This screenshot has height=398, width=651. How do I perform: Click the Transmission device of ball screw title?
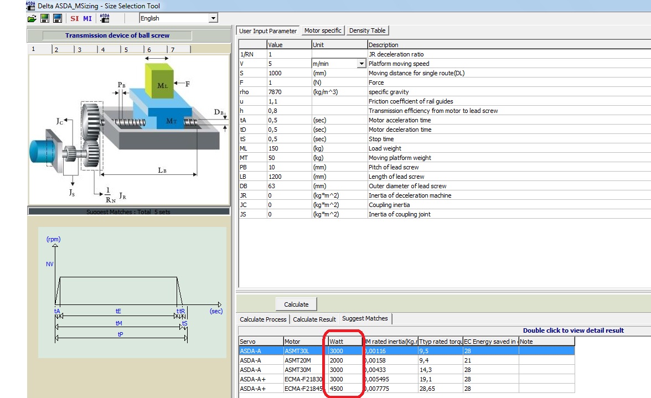pyautogui.click(x=117, y=35)
